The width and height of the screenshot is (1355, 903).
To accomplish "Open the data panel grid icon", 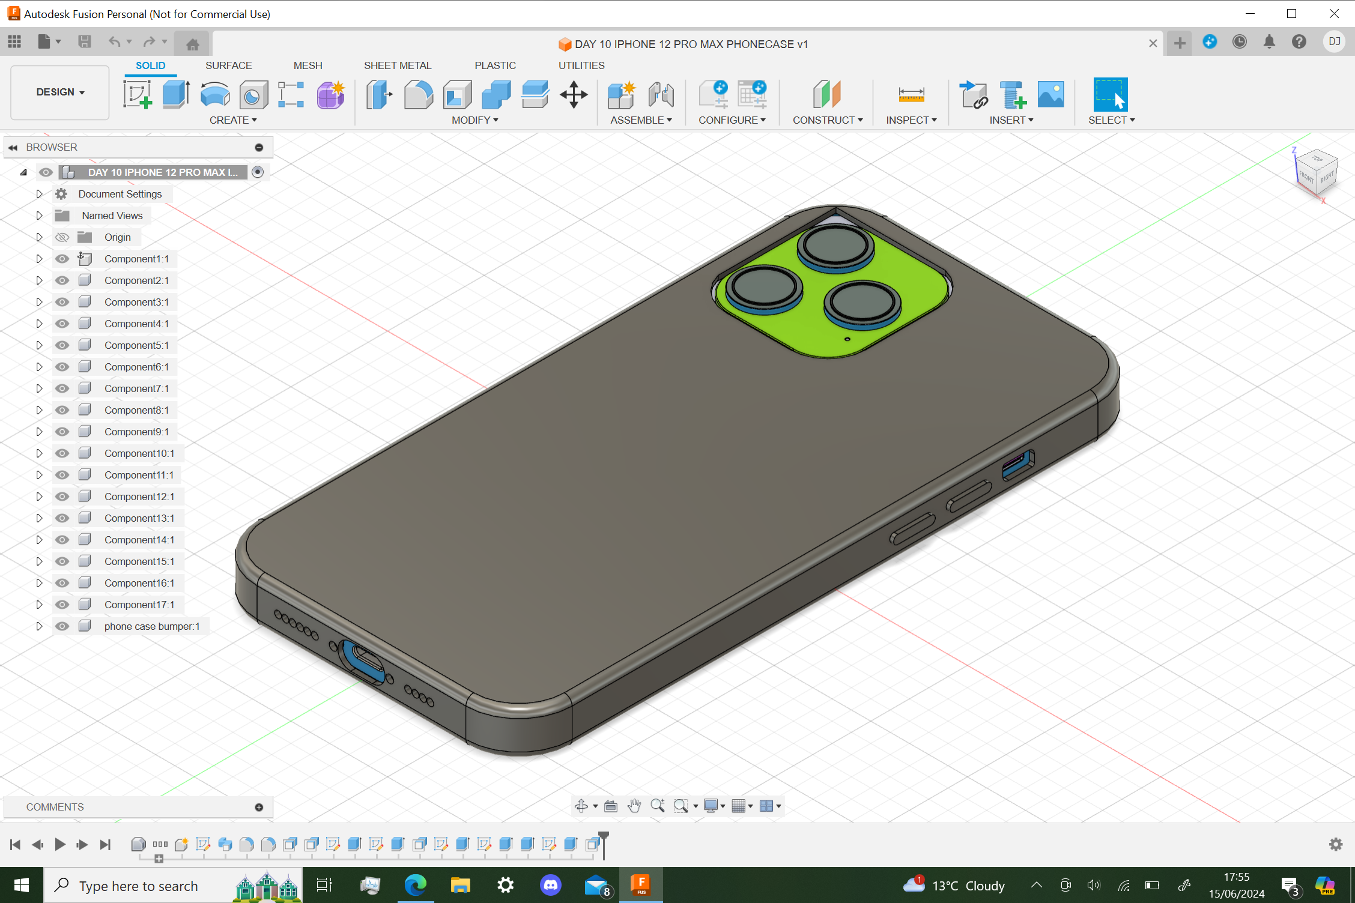I will [x=14, y=41].
